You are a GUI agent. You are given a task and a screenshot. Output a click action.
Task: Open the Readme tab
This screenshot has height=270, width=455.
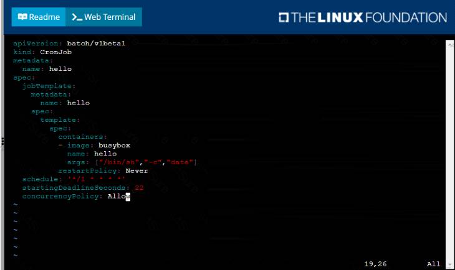39,17
